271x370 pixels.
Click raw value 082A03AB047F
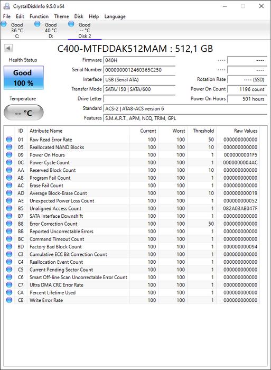click(240, 208)
